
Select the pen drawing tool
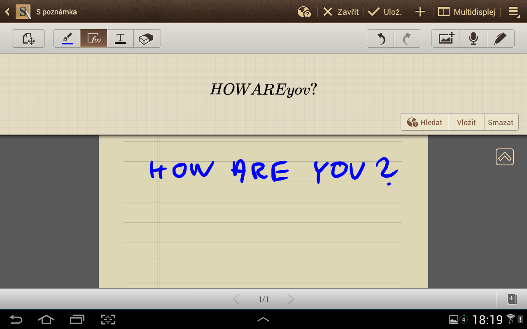(x=67, y=39)
